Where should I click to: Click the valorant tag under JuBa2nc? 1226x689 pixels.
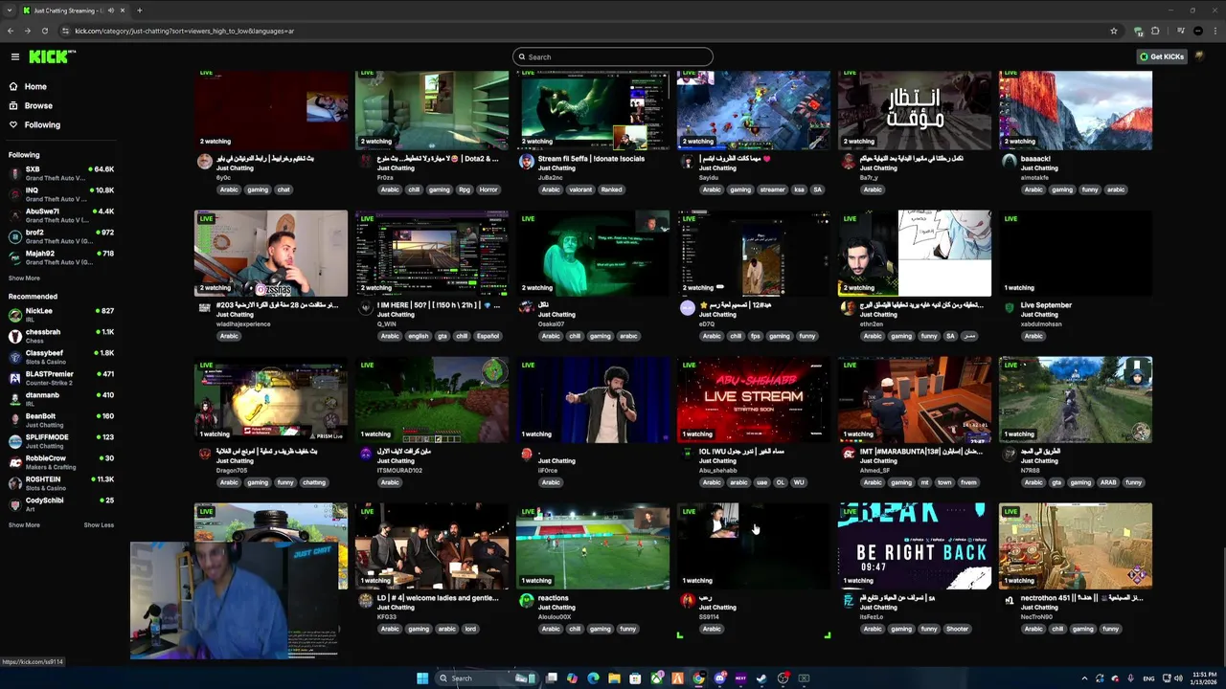tap(581, 189)
